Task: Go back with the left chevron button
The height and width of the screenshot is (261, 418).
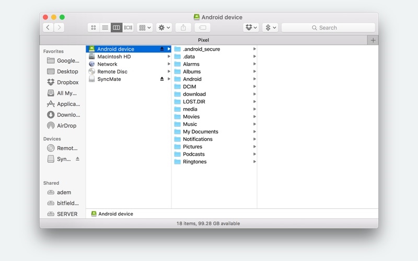Action: (x=48, y=28)
